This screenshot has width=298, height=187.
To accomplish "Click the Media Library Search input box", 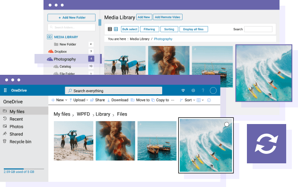I will coord(258,29).
